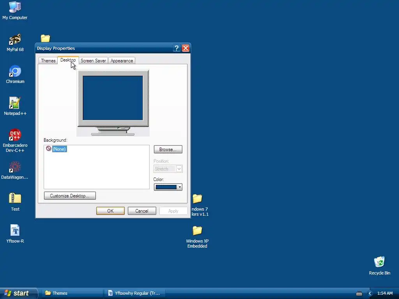
Task: Click the 1:54 AM clock
Action: pos(385,294)
